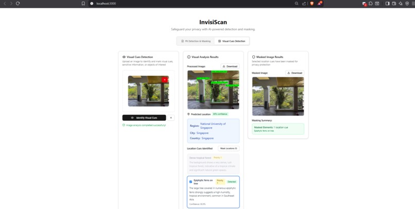Click the 85% confidence badge
This screenshot has height=209, width=415.
(220, 114)
